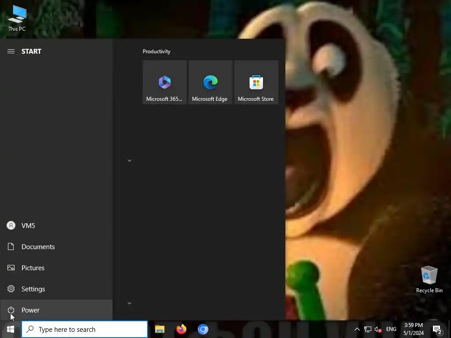451x338 pixels.
Task: Click the Productivity group header
Action: tap(156, 51)
